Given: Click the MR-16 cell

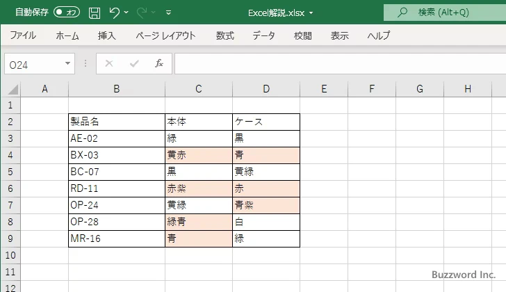Looking at the screenshot, I should (x=117, y=238).
